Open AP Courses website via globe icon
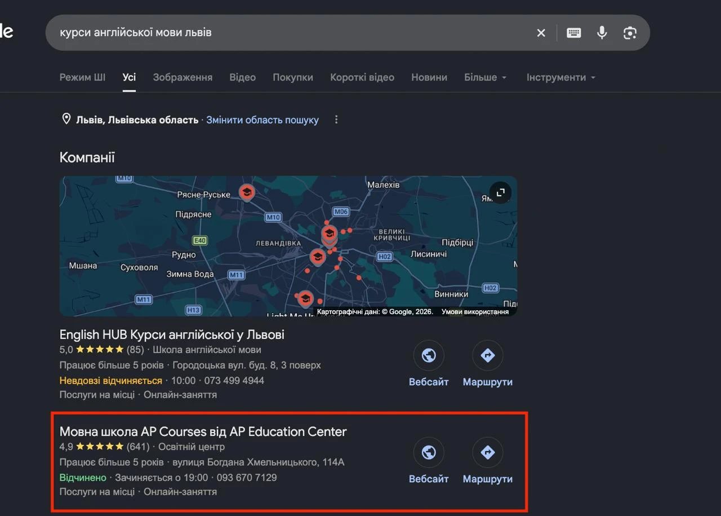The height and width of the screenshot is (516, 721). pyautogui.click(x=429, y=452)
